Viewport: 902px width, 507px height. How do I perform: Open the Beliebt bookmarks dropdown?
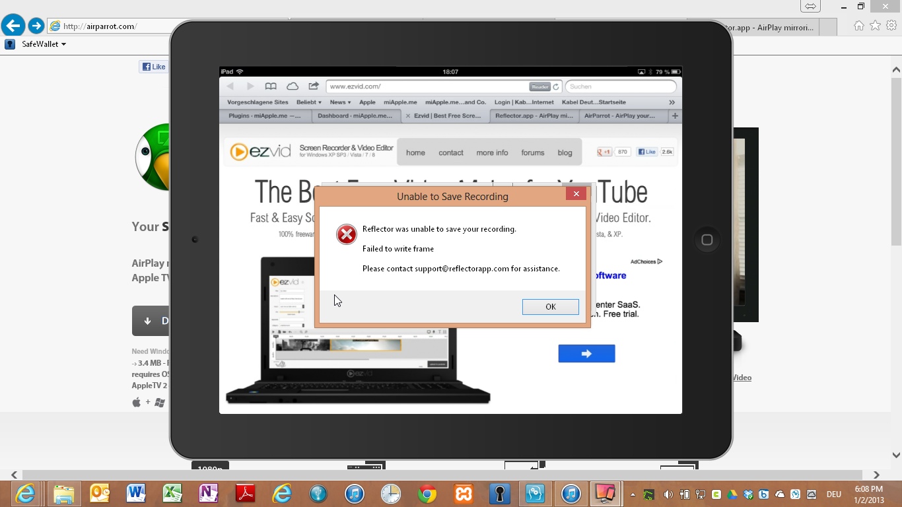309,102
